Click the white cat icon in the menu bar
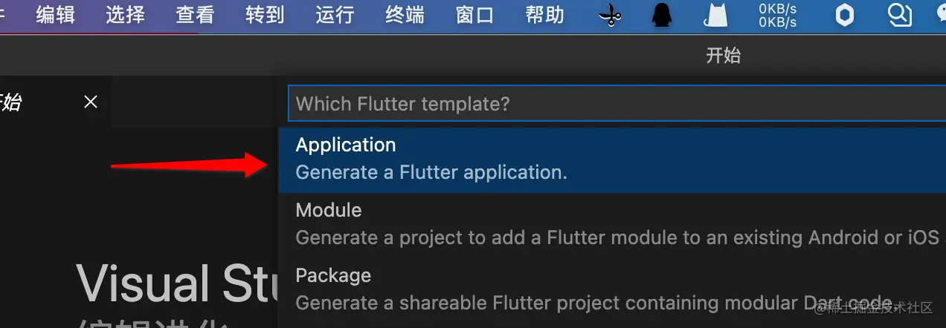This screenshot has height=328, width=946. coord(715,15)
